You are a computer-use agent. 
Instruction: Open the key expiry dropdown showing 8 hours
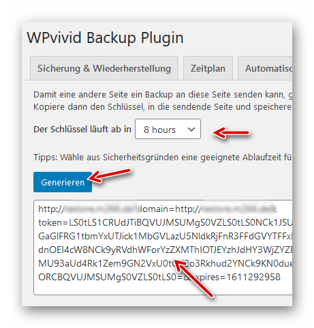coord(168,129)
